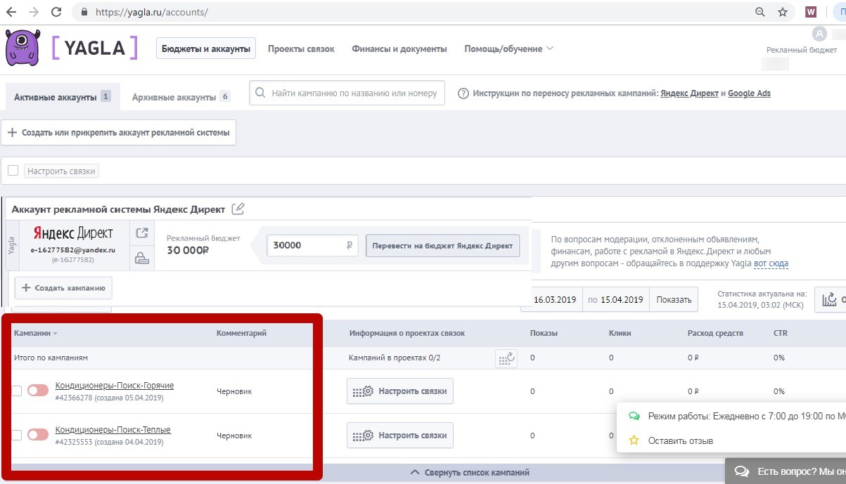Viewport: 846px width, 484px height.
Task: Open the Yandex Direct account in an external window
Action: [142, 233]
